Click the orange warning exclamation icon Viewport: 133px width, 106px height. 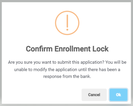coord(67,23)
